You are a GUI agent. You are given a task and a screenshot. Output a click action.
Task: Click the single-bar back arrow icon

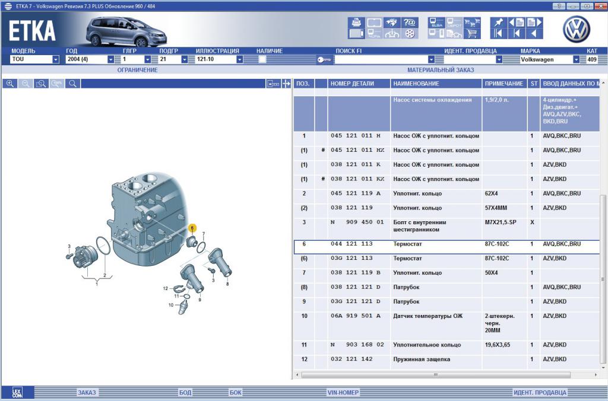(x=517, y=34)
